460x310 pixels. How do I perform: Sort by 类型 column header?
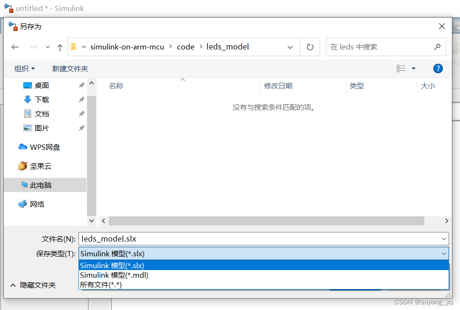pyautogui.click(x=357, y=86)
